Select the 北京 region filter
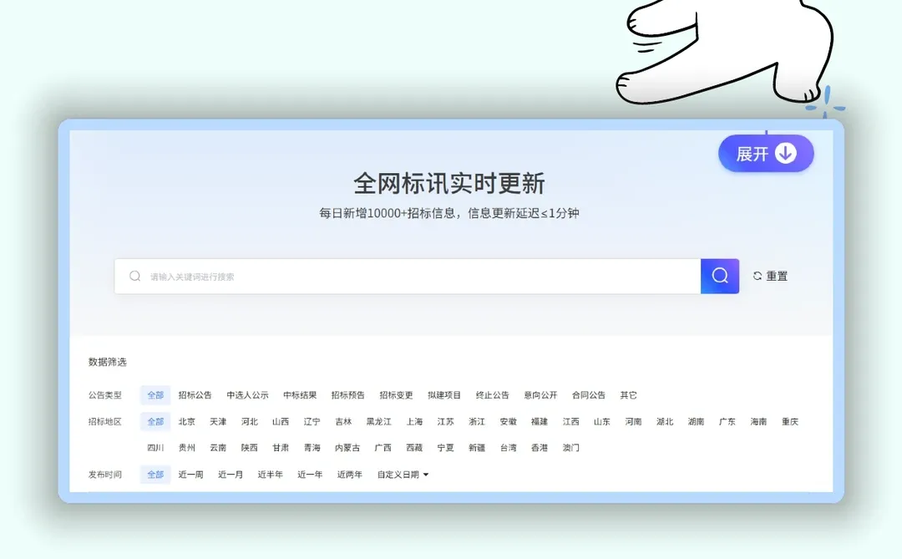Screen dimensions: 902x559 coord(187,421)
